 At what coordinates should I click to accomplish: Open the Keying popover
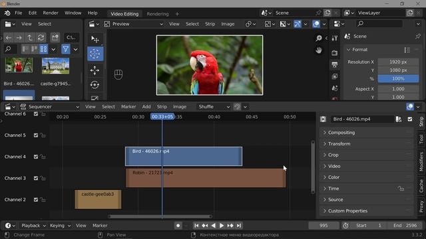click(60, 226)
